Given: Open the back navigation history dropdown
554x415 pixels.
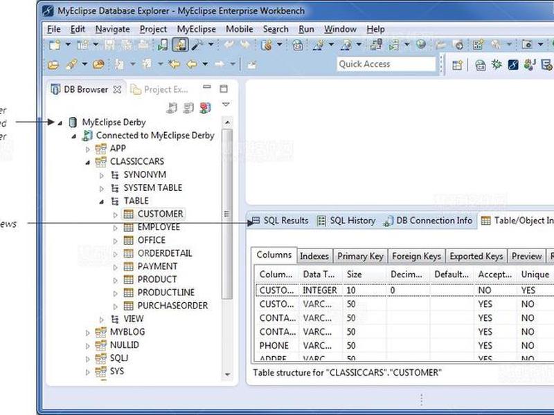Looking at the screenshot, I should click(205, 64).
